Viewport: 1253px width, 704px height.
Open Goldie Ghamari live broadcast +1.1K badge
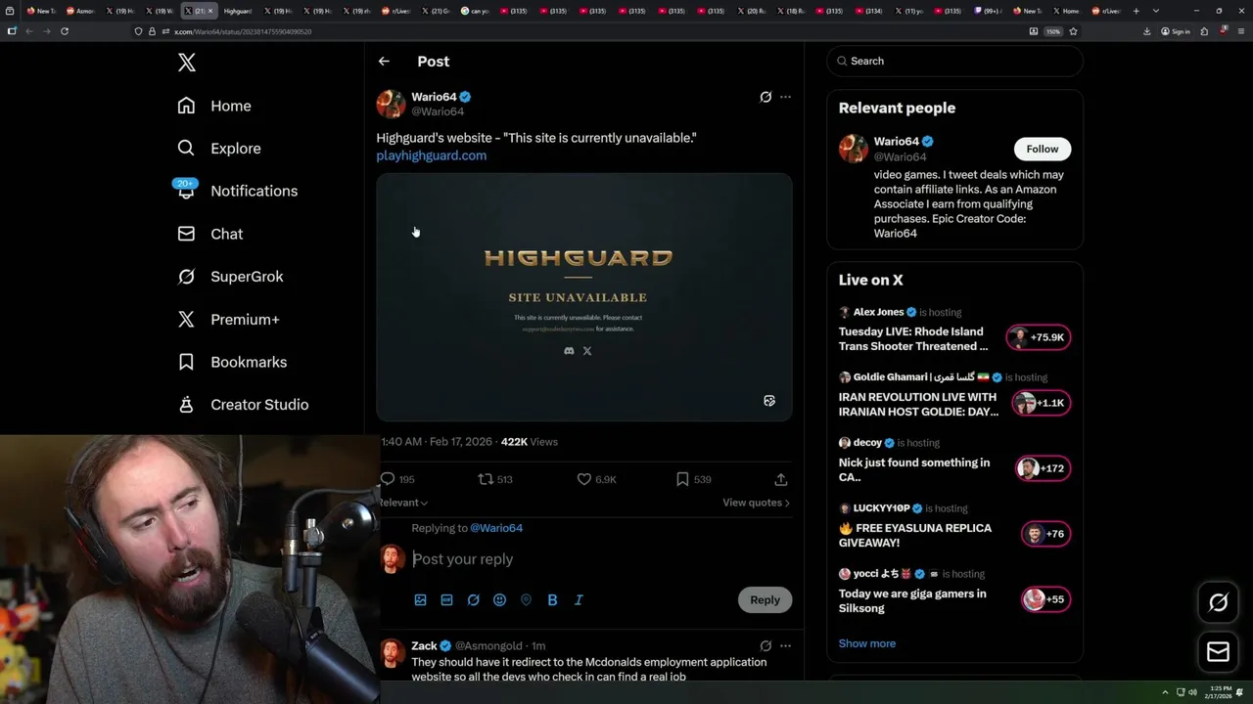1042,403
